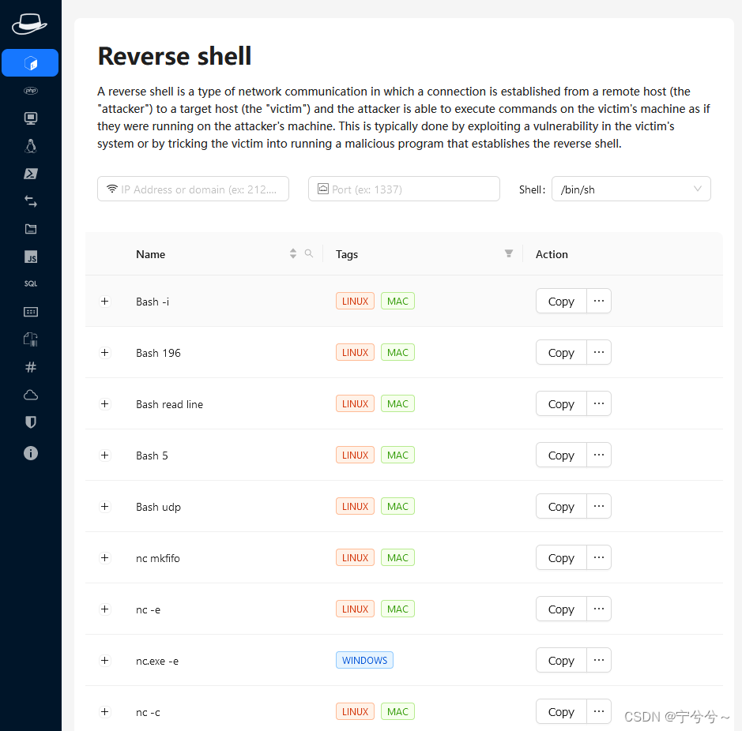
Task: Open the PowerShell commands section
Action: pyautogui.click(x=31, y=174)
